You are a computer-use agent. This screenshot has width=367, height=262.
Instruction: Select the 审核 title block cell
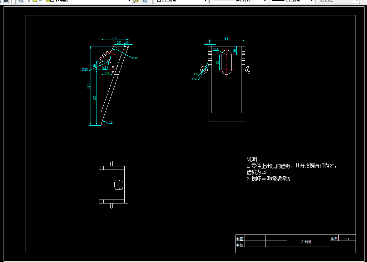(240, 245)
